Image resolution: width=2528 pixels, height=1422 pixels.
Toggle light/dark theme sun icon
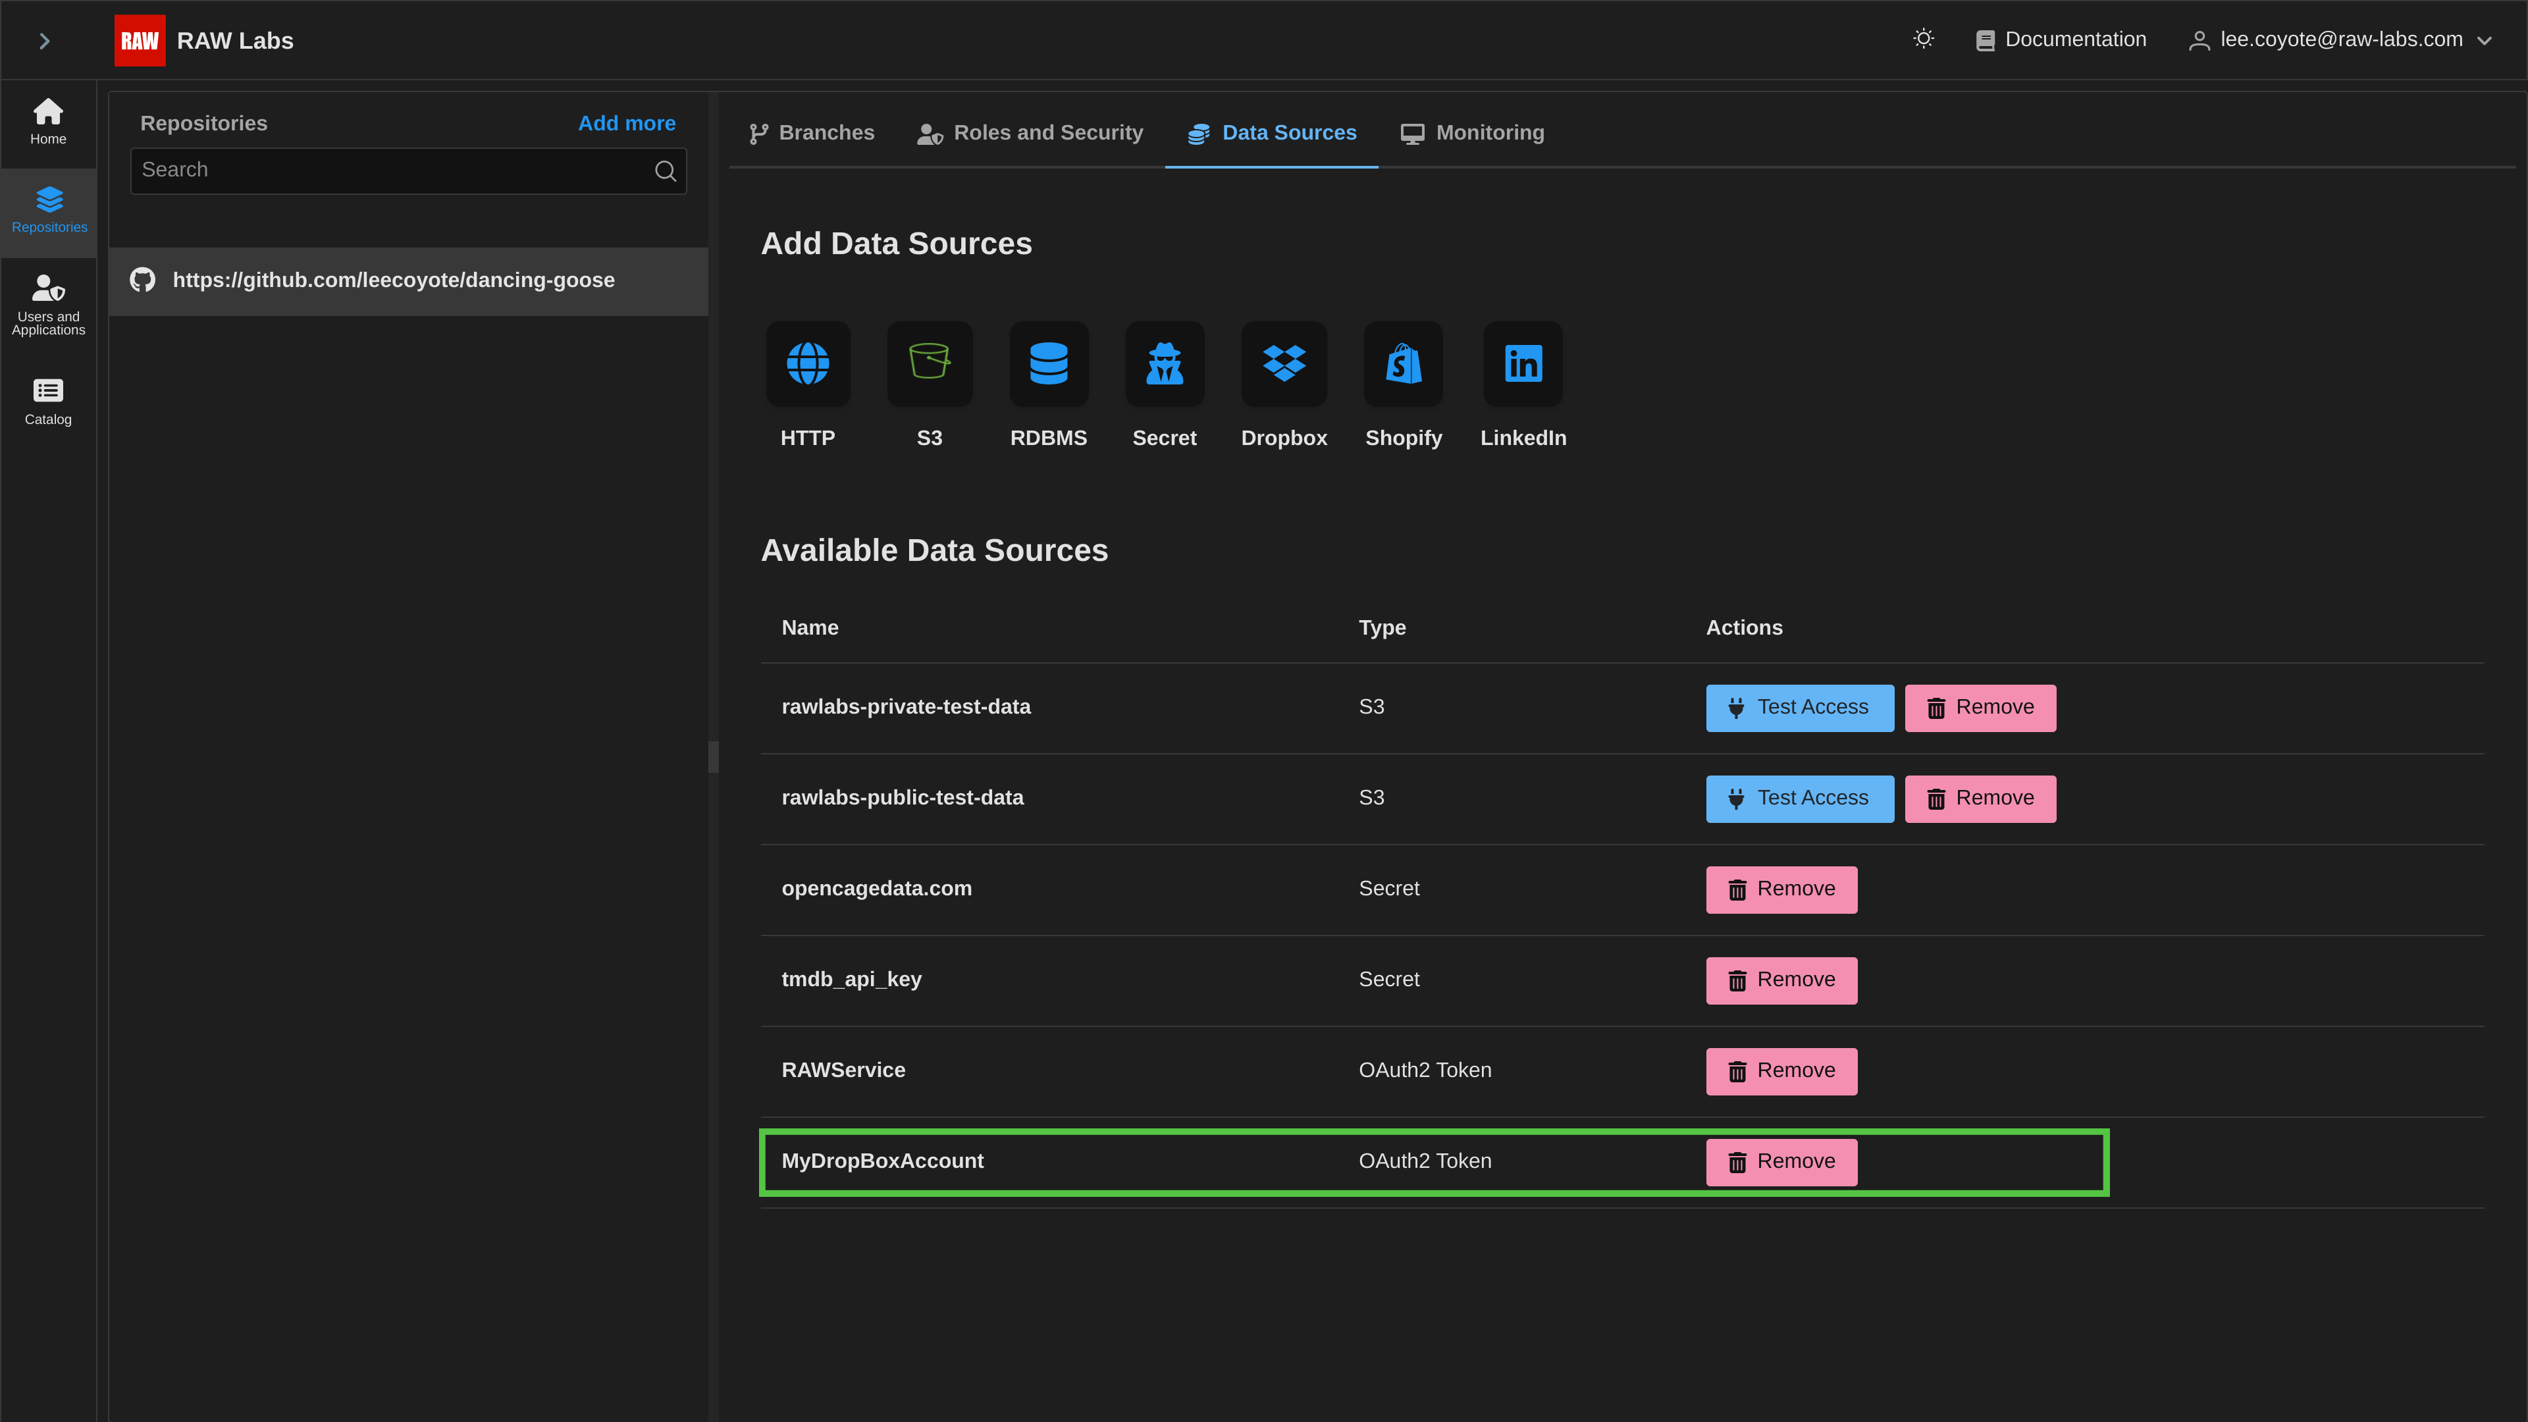click(1924, 39)
